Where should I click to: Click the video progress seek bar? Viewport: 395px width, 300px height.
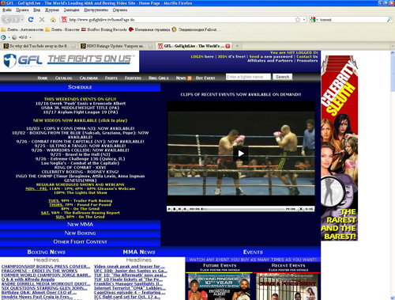(x=243, y=209)
